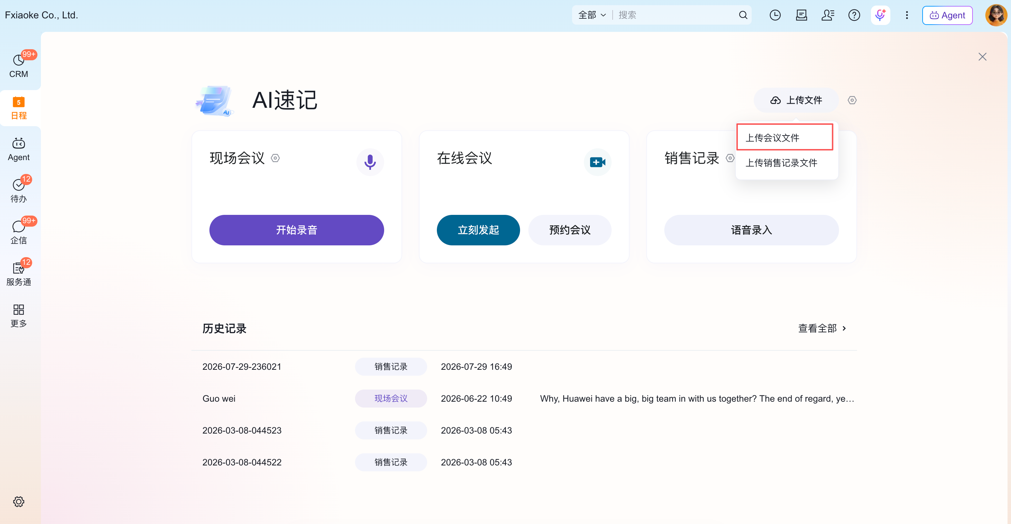Select 上传会议文件 from the menu

[x=785, y=137]
